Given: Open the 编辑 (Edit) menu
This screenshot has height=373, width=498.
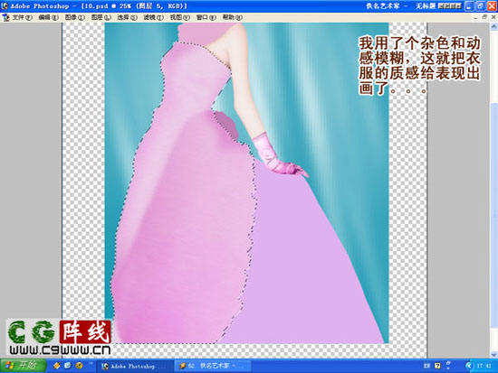Looking at the screenshot, I should coord(49,17).
